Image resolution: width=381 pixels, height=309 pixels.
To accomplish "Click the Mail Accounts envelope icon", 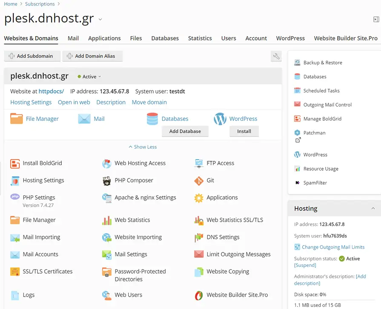I will tap(15, 255).
